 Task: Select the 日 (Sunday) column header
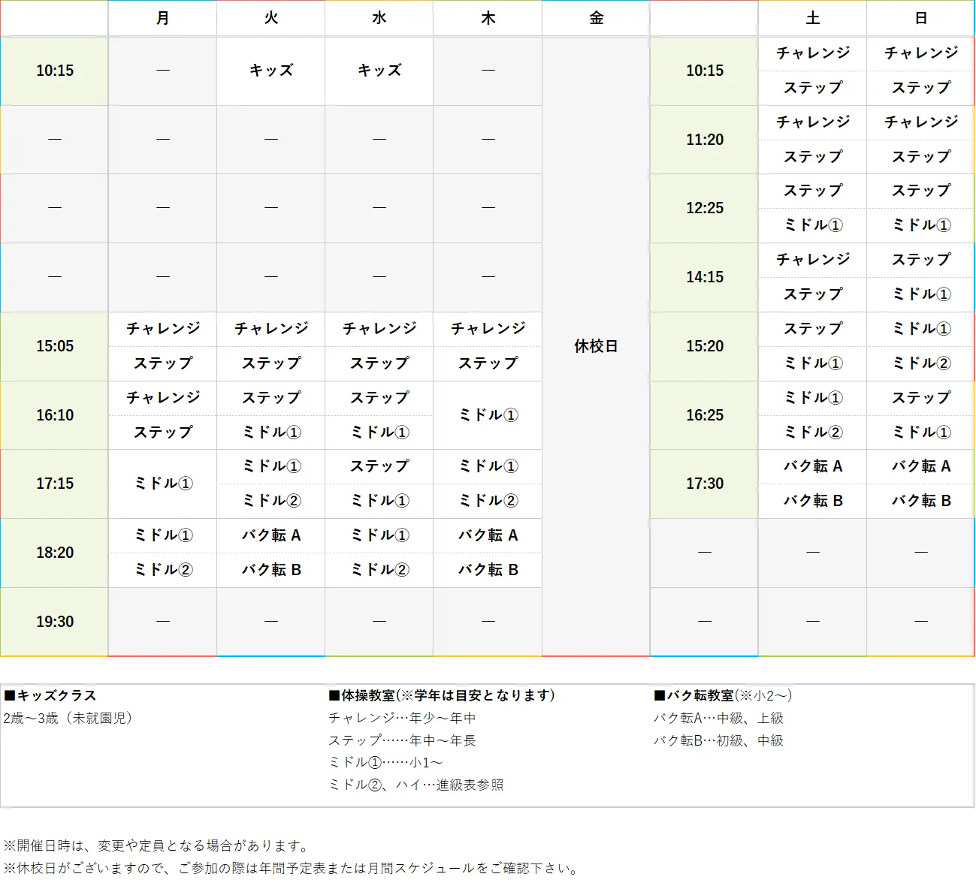coord(920,18)
